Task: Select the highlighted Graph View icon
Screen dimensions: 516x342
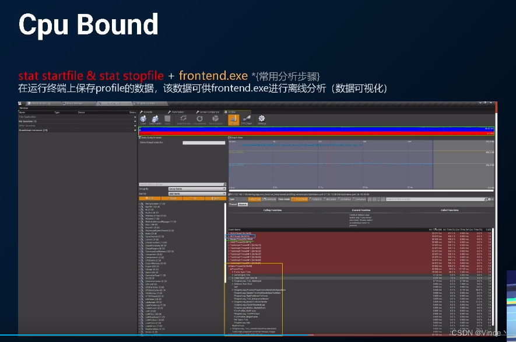Action: coord(233,119)
